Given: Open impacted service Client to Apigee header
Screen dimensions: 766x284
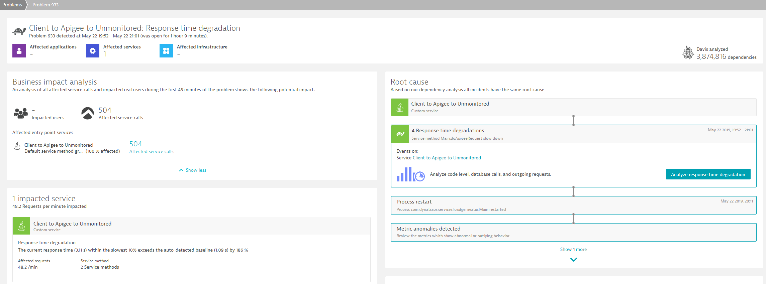Looking at the screenshot, I should (x=191, y=226).
